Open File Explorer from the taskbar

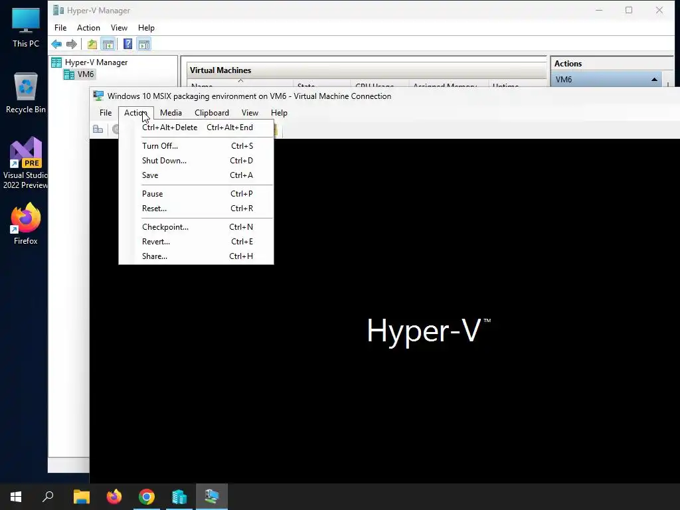[81, 497]
